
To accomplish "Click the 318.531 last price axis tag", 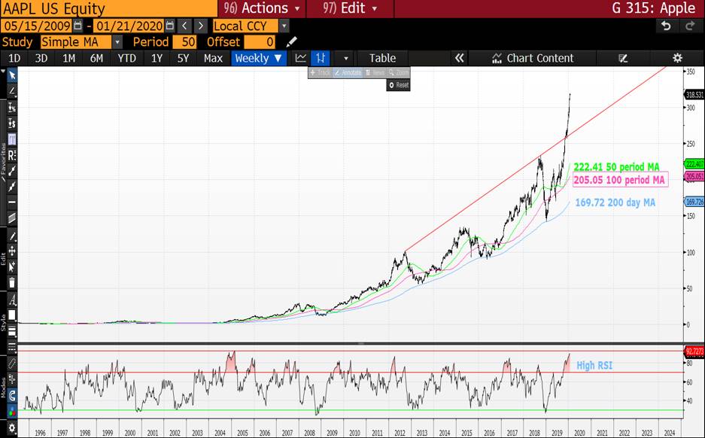I will point(694,94).
